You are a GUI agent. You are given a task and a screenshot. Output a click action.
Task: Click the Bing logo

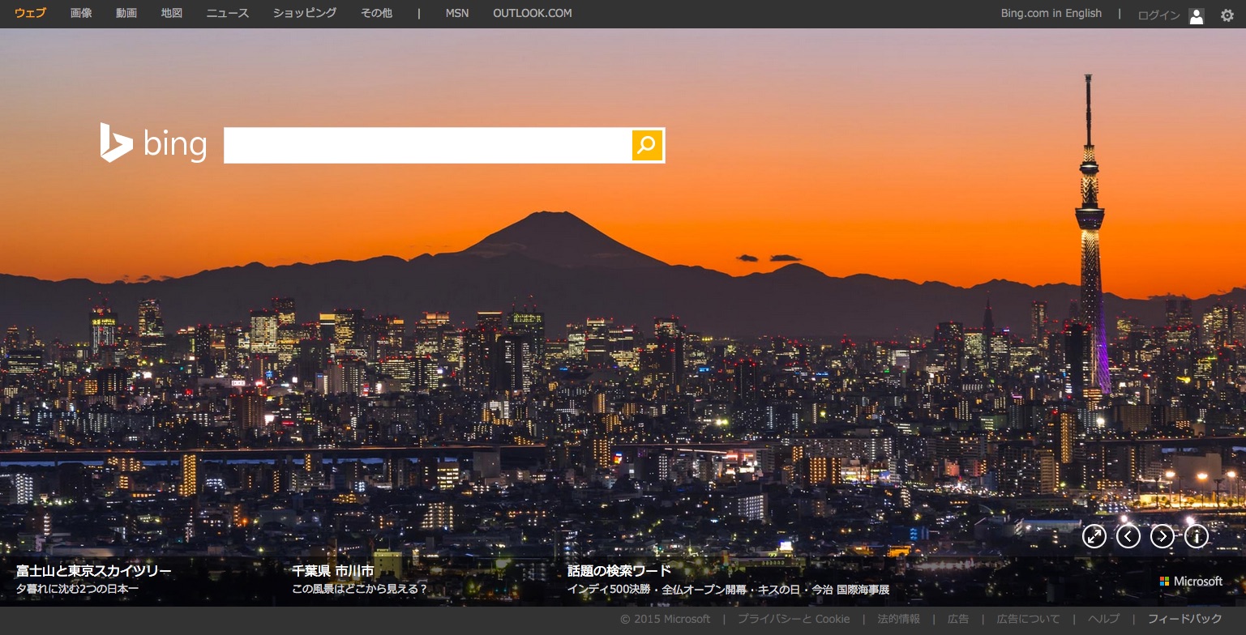153,144
